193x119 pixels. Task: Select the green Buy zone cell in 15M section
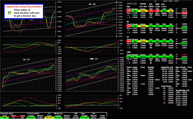(129, 57)
